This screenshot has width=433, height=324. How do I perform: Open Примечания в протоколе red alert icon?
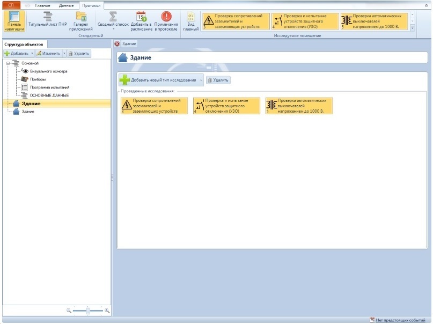(x=166, y=18)
